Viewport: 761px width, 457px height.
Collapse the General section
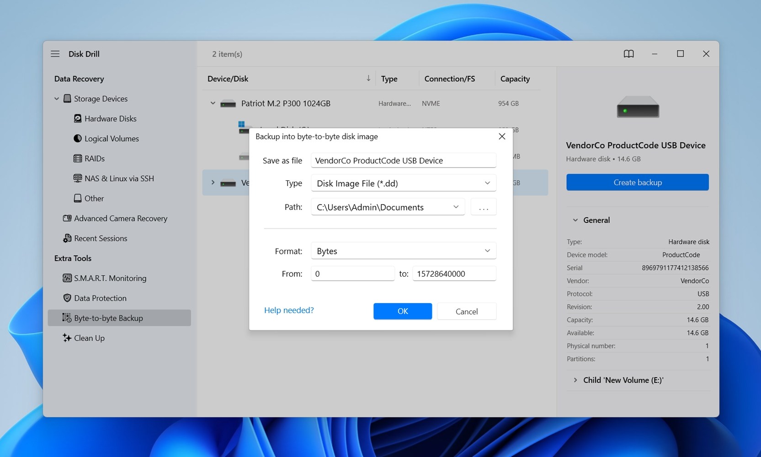[575, 220]
